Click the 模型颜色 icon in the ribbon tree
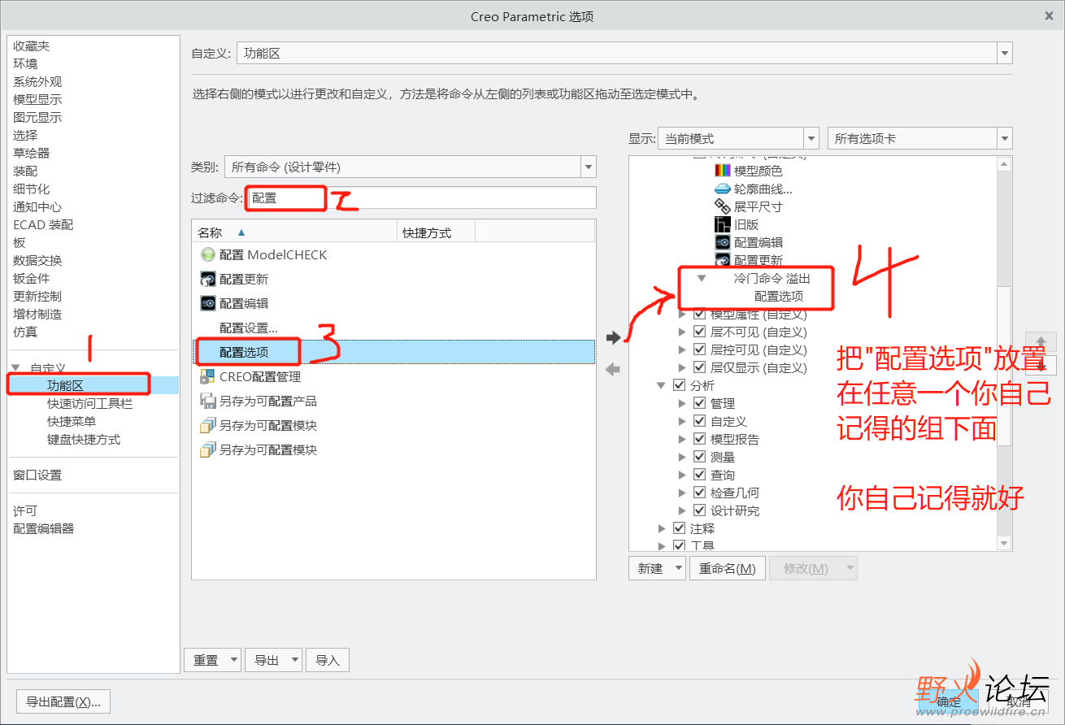Screen dimensions: 1065x725 (723, 171)
